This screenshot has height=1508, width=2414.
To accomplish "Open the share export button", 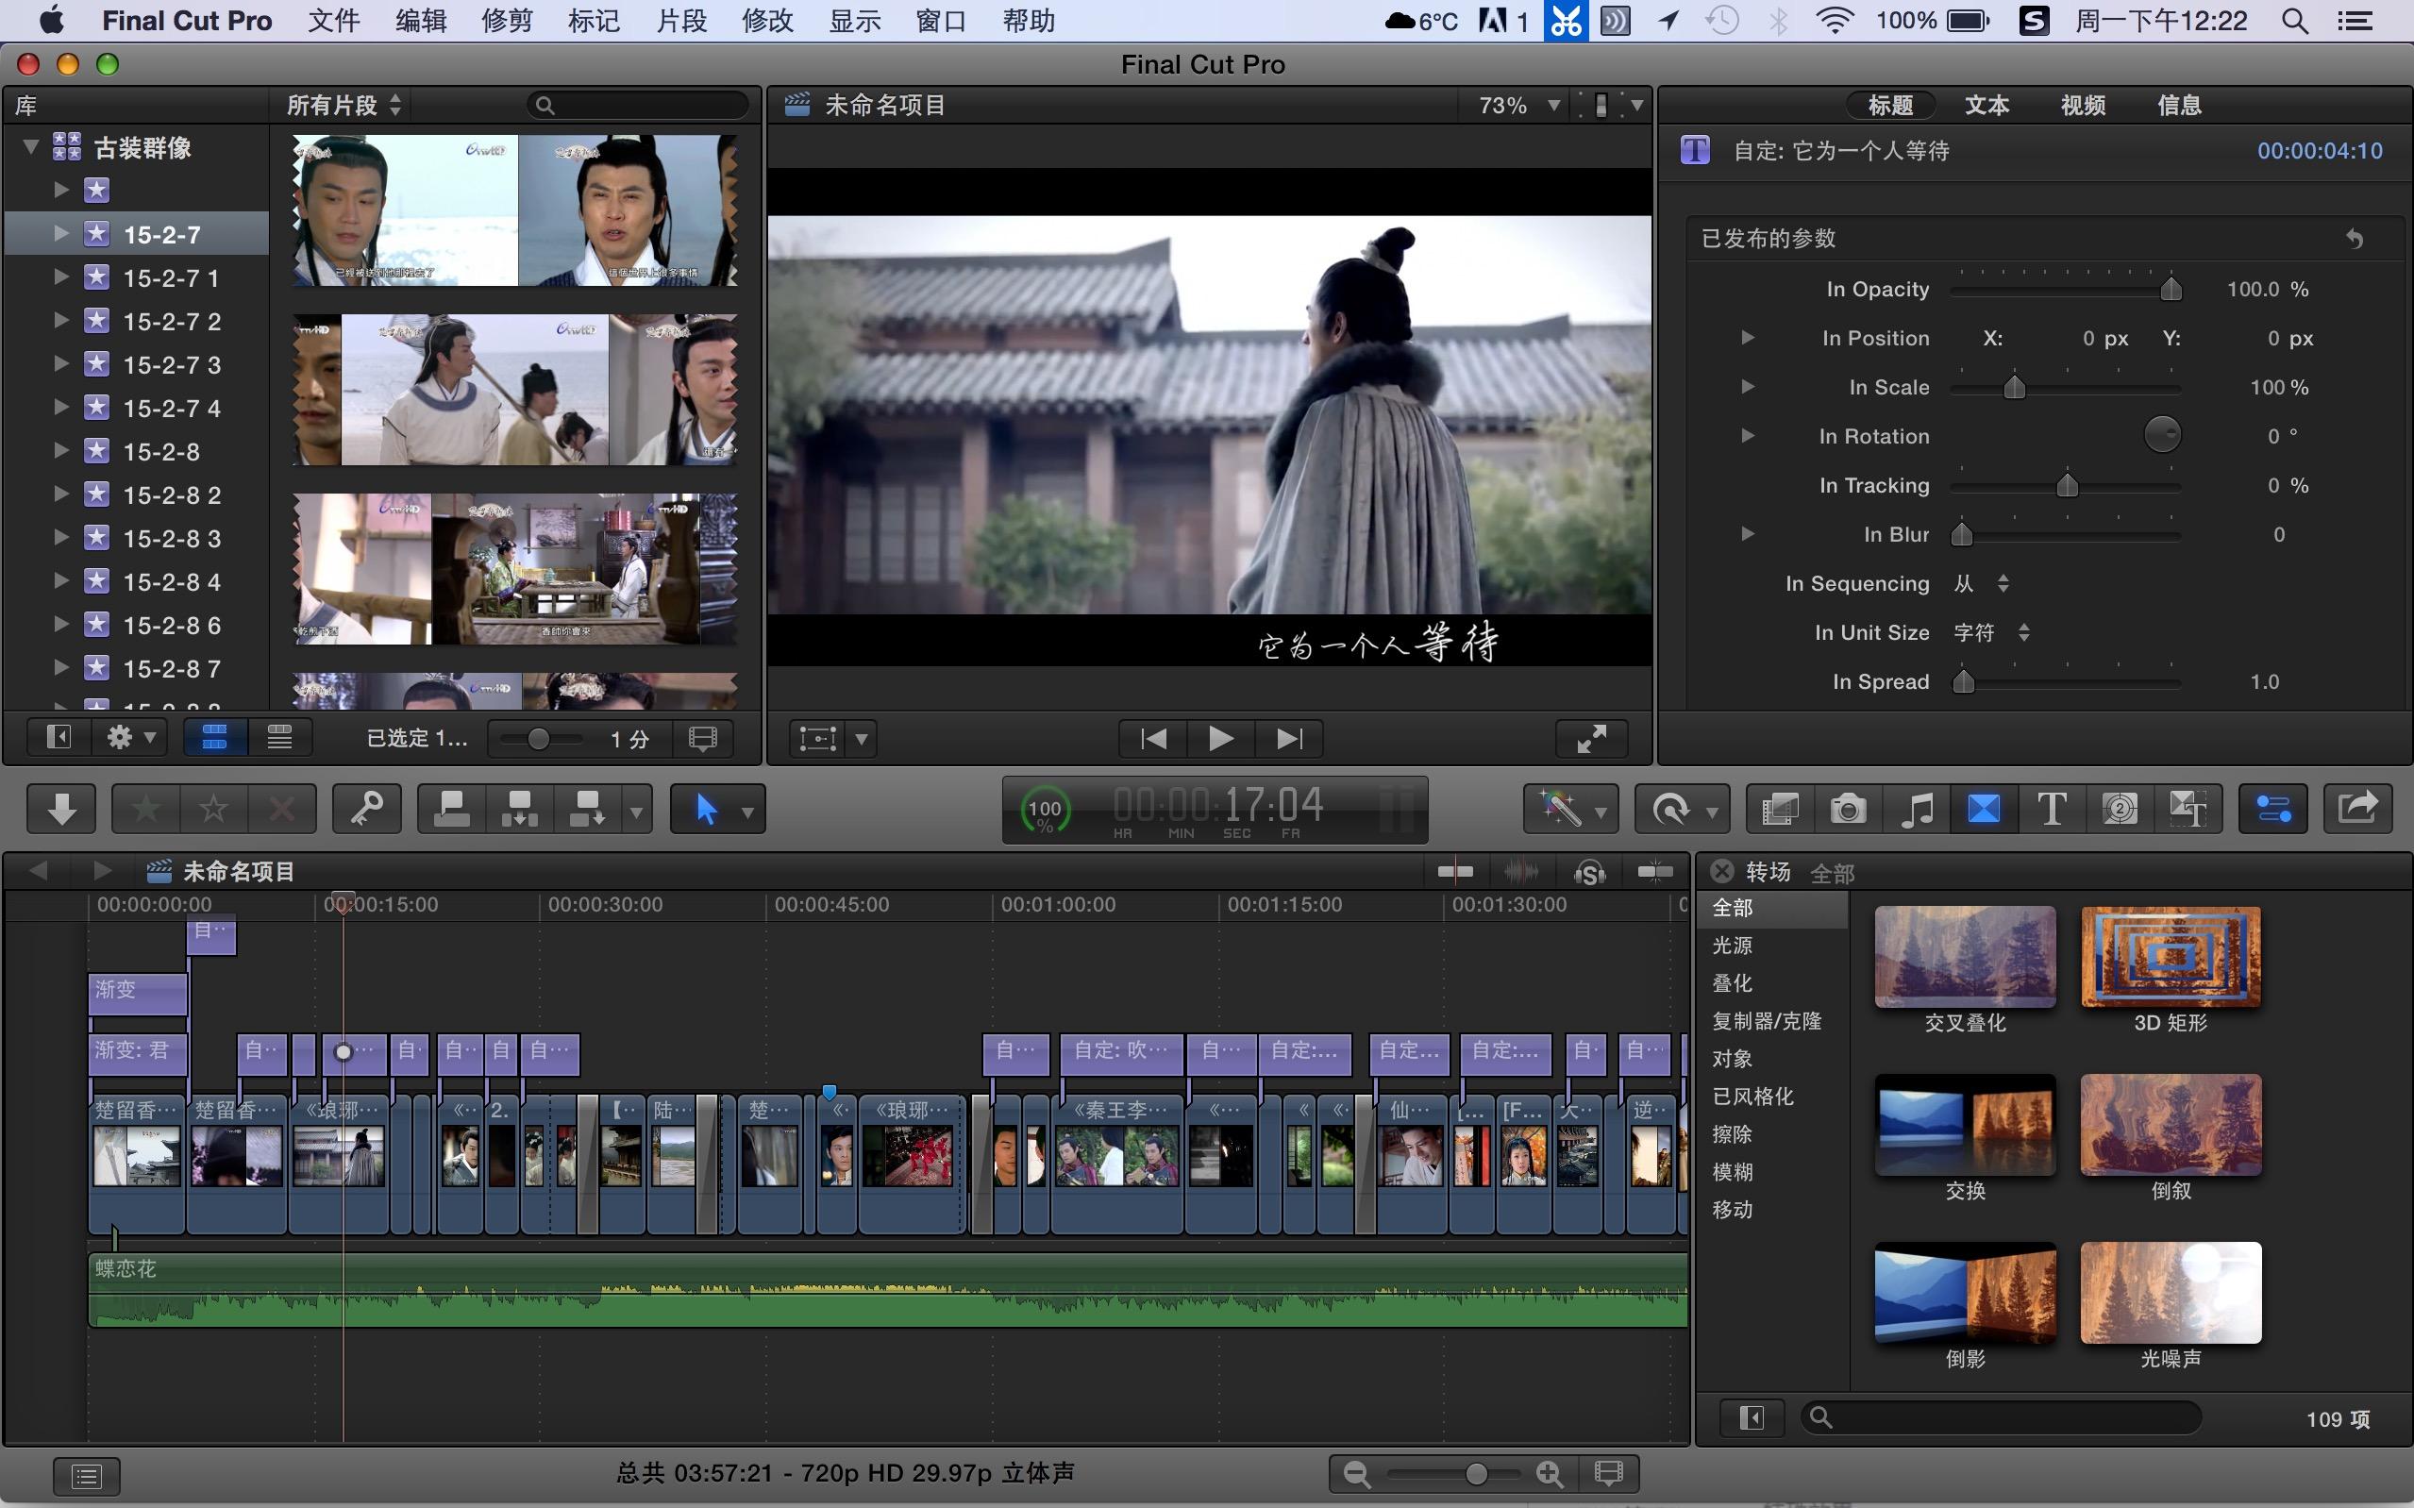I will click(x=2357, y=809).
